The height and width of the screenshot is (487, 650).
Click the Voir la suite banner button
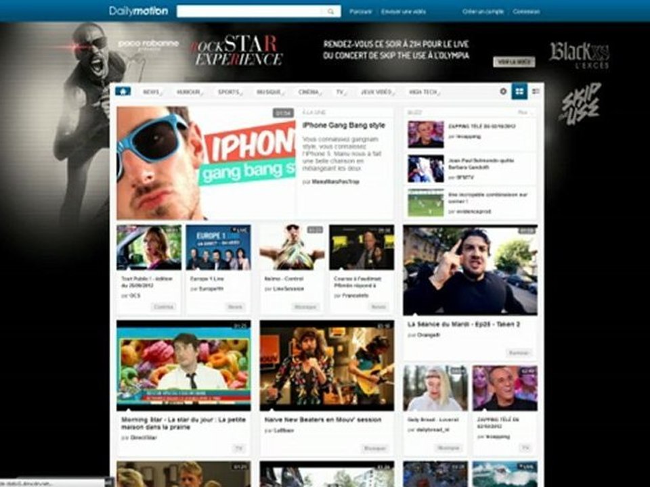pyautogui.click(x=514, y=62)
